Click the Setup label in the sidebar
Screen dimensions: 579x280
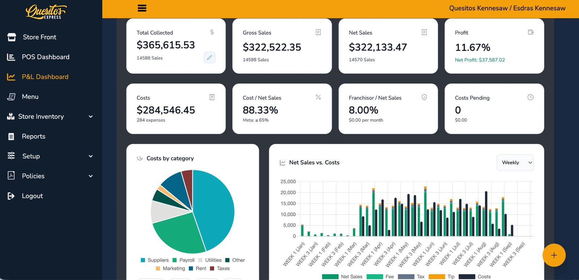[31, 156]
